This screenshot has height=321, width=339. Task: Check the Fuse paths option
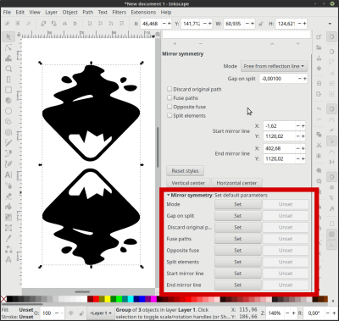coord(169,97)
